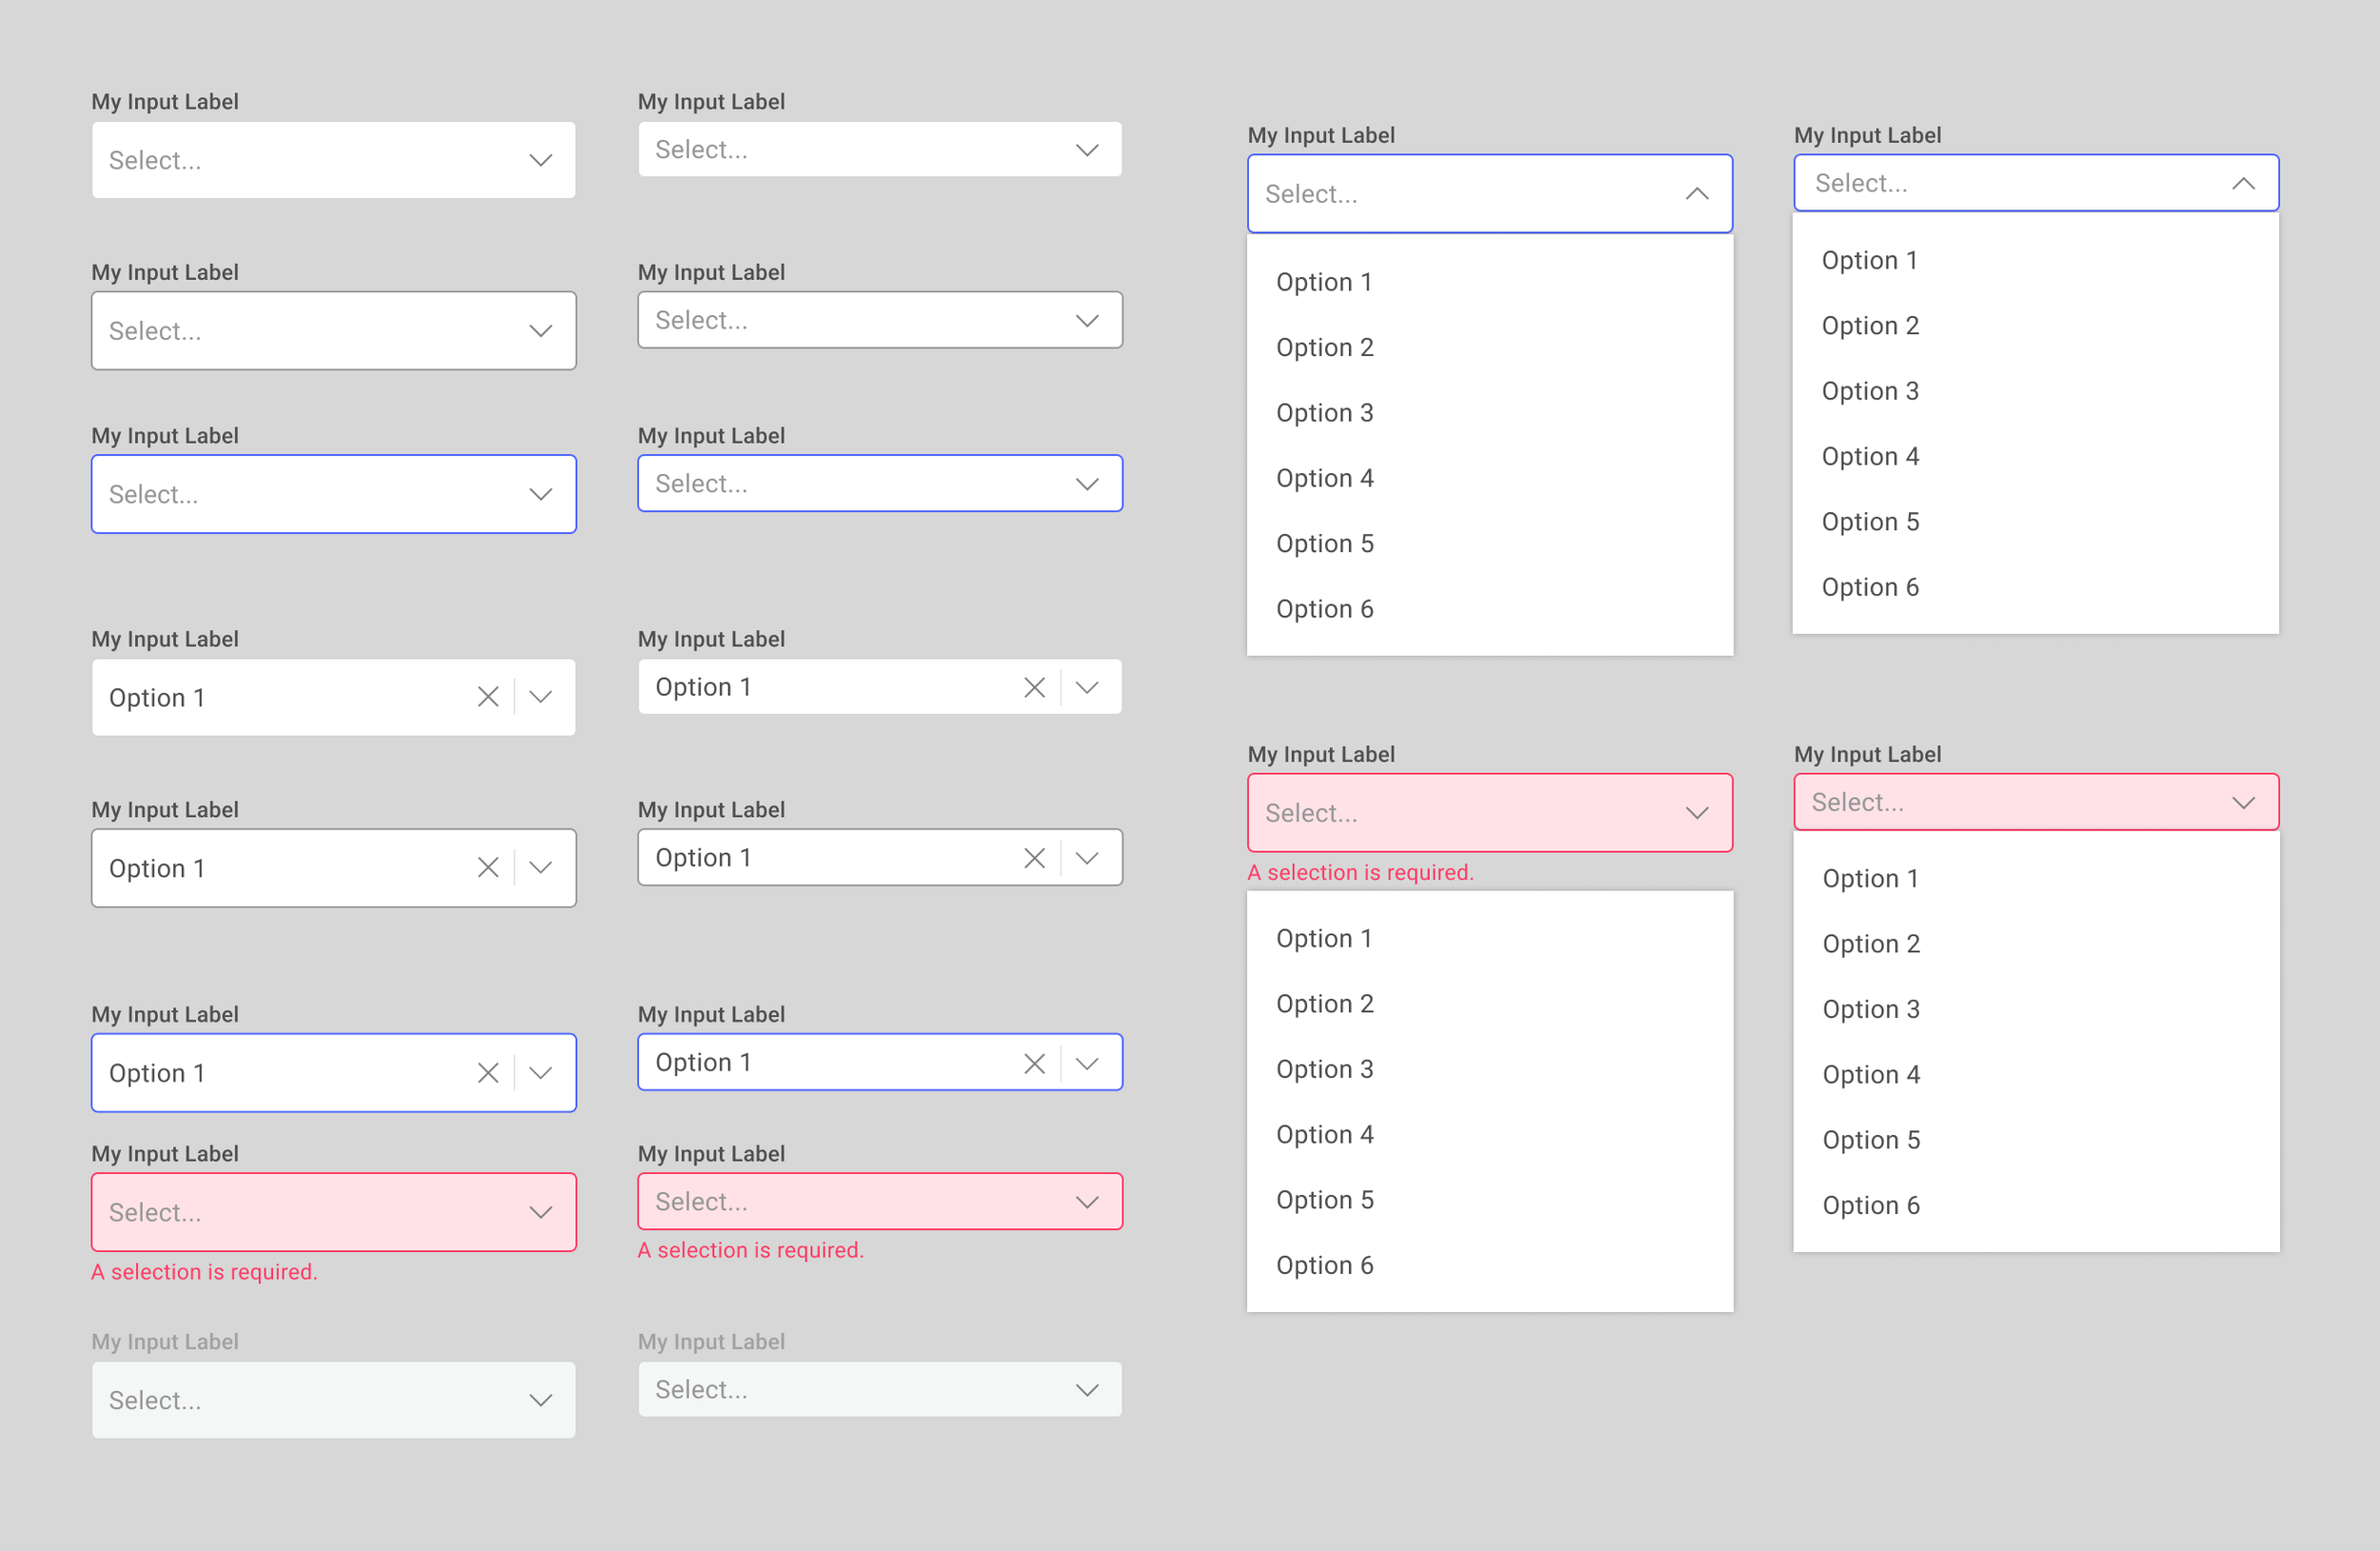Expand the tall disabled grayed-out select chevron
Screen dimensions: 2380x1551
click(540, 1400)
